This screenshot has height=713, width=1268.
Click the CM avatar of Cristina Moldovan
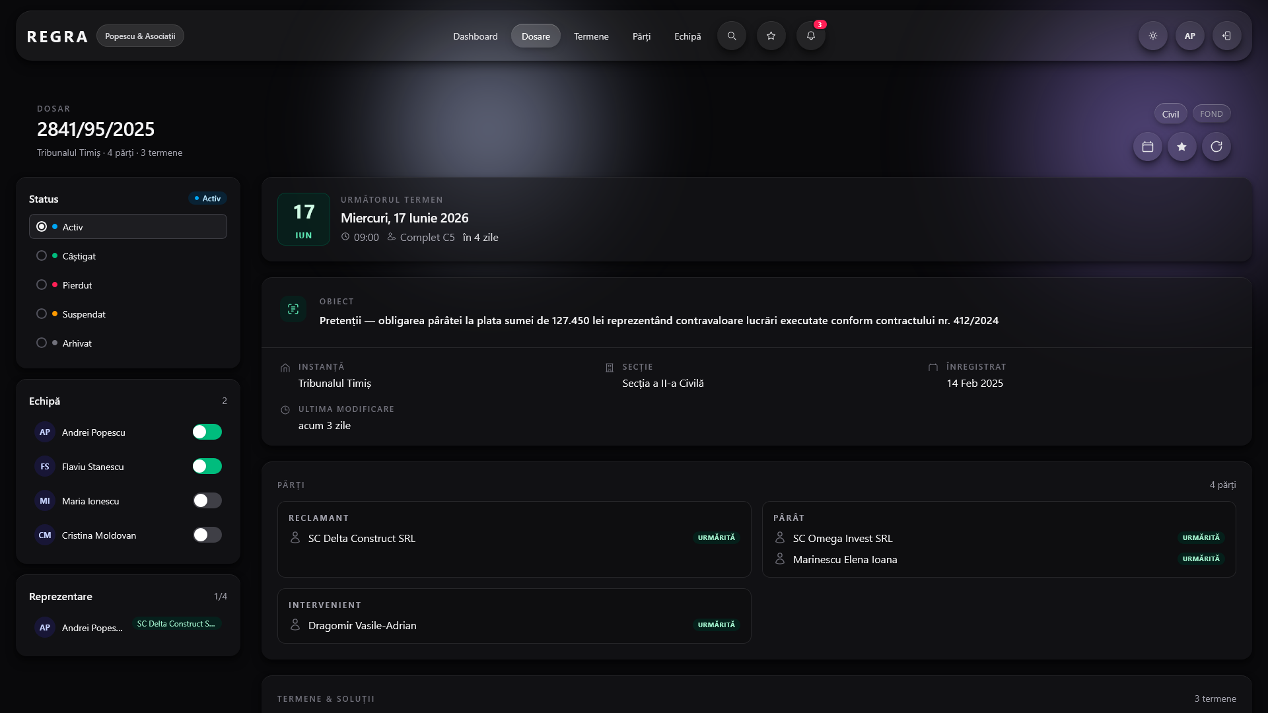click(x=45, y=535)
